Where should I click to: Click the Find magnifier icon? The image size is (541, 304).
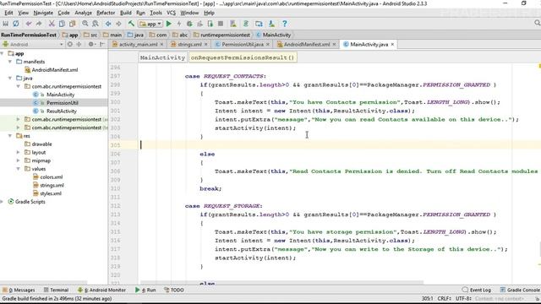click(x=85, y=24)
